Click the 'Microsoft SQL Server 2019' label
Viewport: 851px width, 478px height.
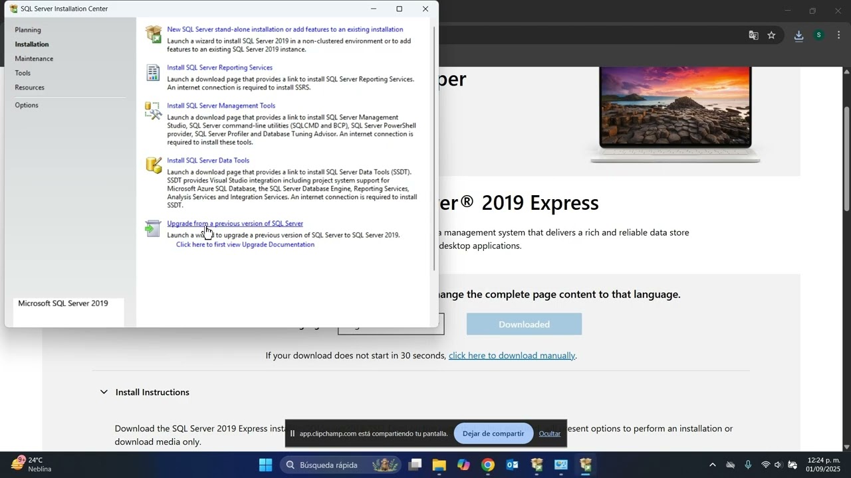pyautogui.click(x=63, y=303)
